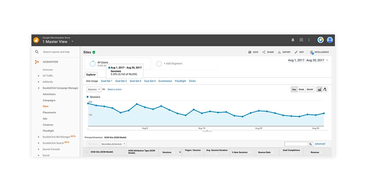
Task: Switch to the Ecommerce tab
Action: (165, 81)
